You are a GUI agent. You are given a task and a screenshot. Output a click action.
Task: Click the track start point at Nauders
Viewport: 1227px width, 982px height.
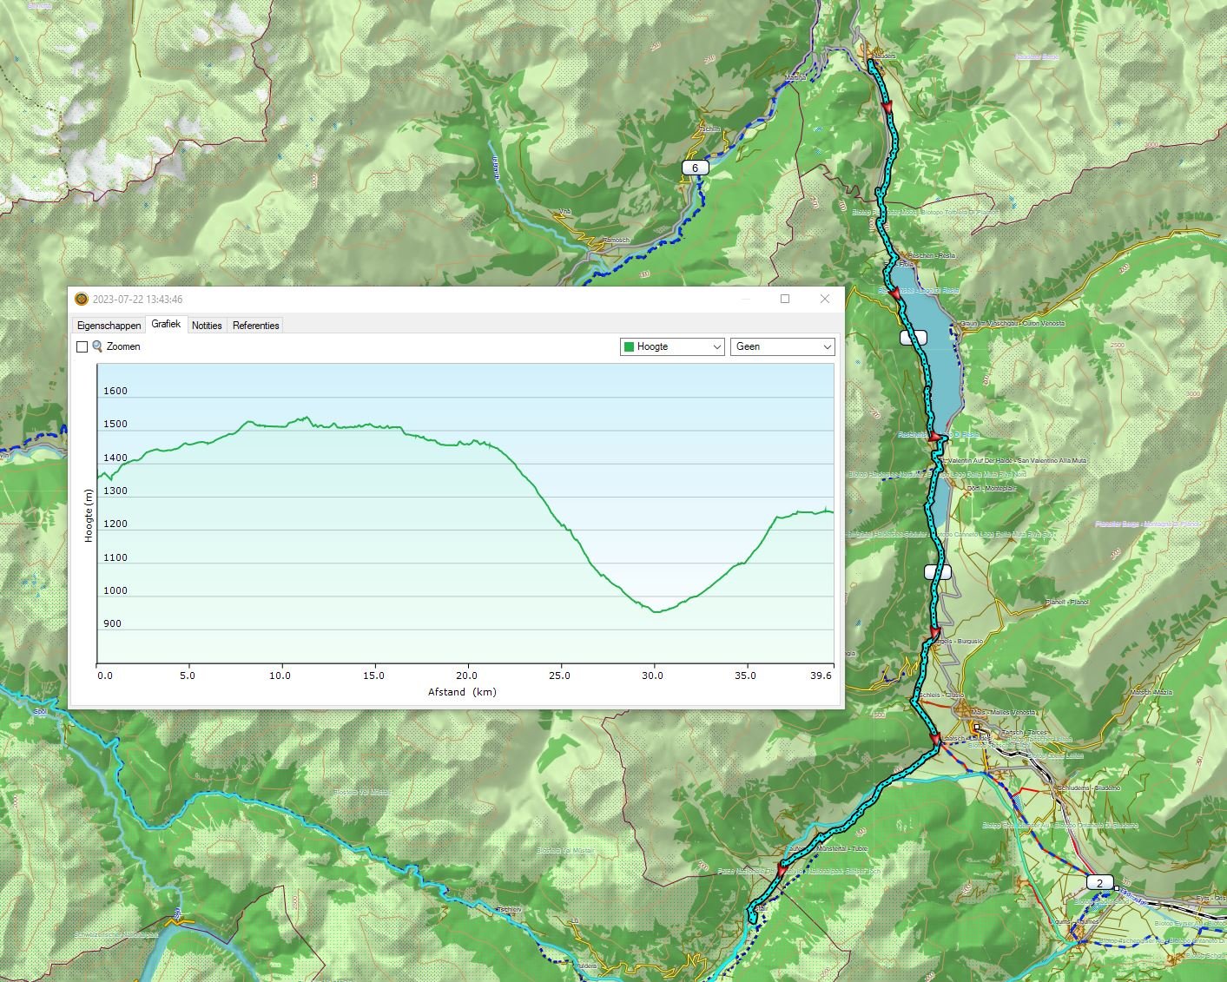[871, 61]
